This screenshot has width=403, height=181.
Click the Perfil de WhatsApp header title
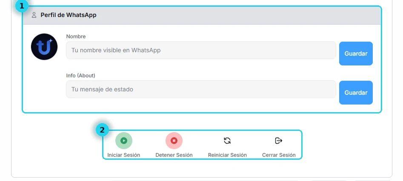tap(69, 15)
